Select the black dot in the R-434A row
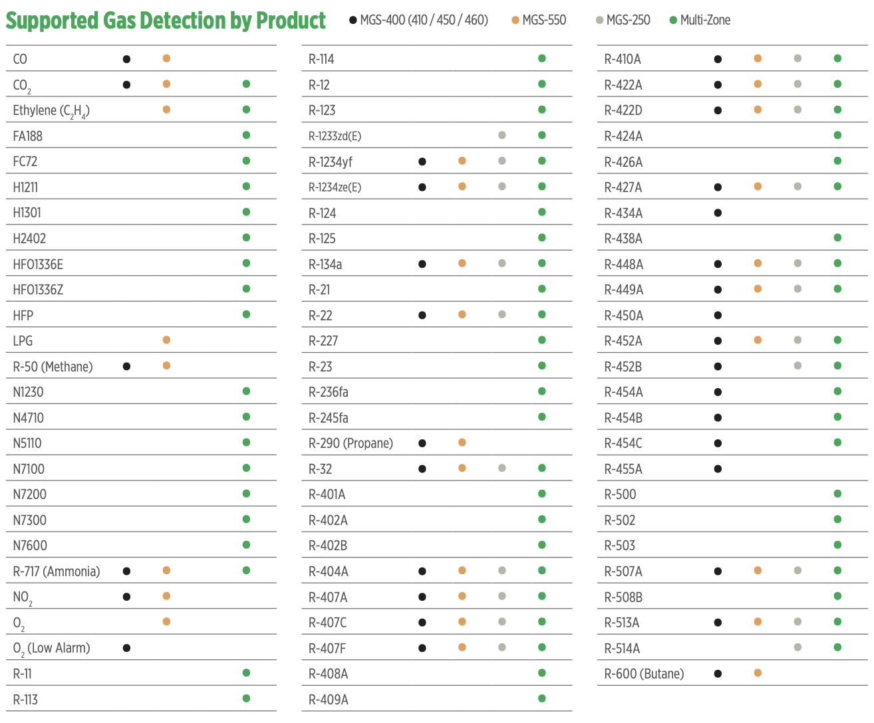The width and height of the screenshot is (874, 723). click(718, 213)
